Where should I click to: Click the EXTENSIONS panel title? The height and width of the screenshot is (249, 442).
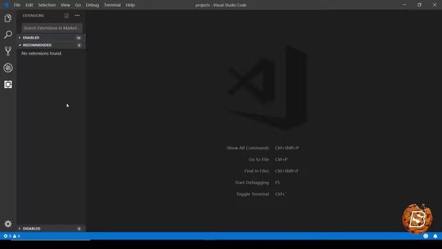pos(33,15)
